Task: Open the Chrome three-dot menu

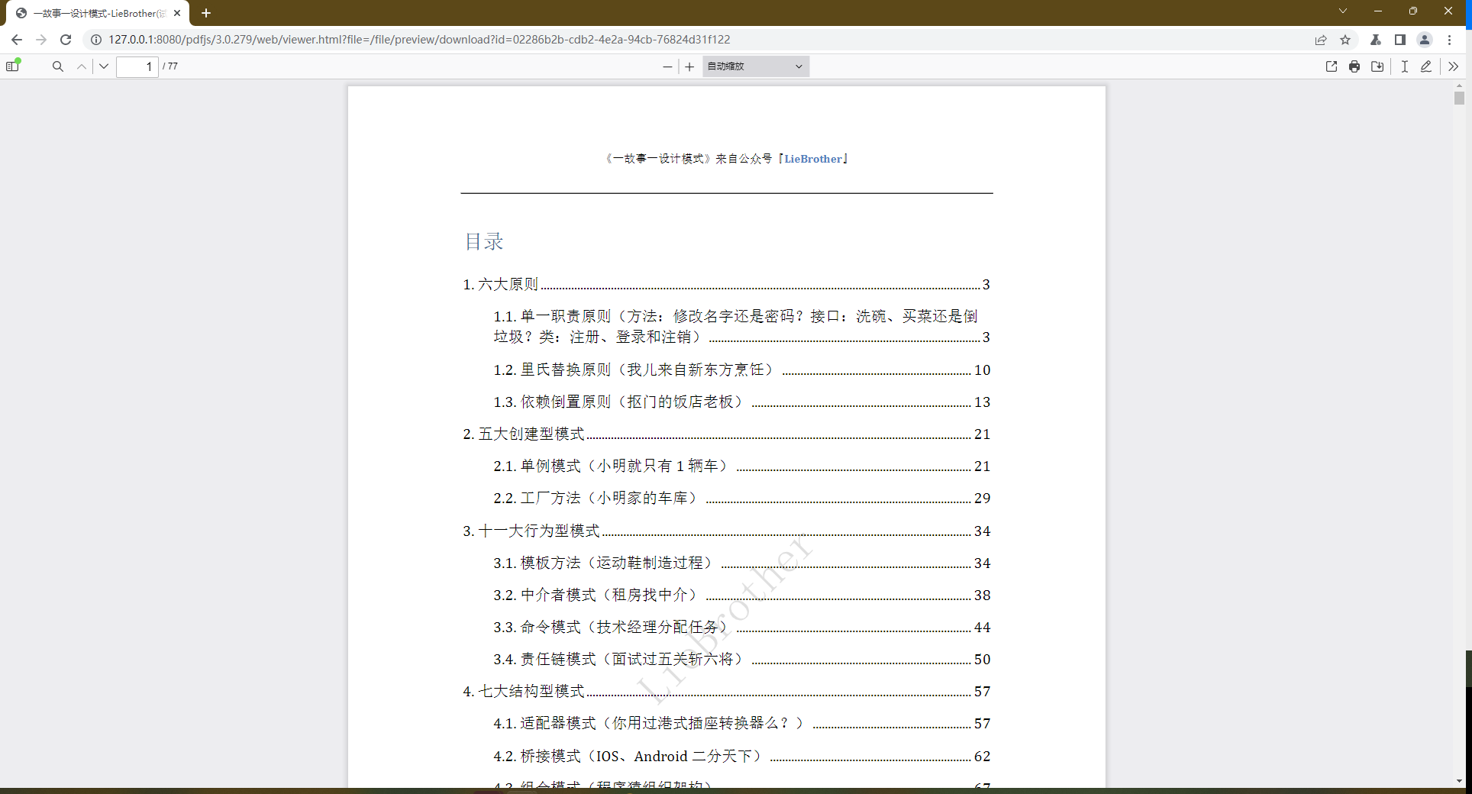Action: 1450,40
